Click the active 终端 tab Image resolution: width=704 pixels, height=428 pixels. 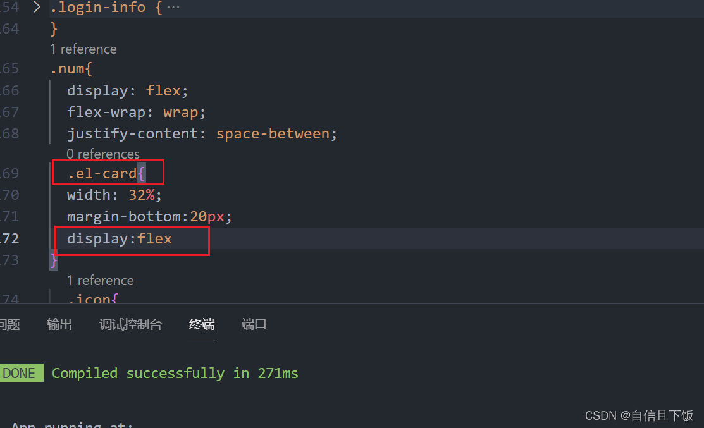pyautogui.click(x=201, y=324)
